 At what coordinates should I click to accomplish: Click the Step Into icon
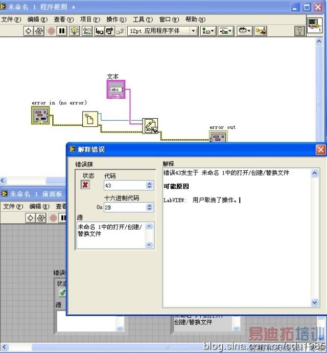tap(99, 31)
